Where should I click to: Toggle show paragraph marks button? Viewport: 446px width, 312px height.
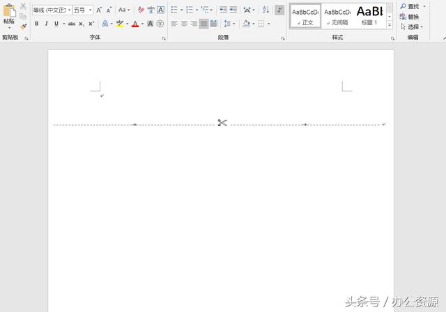(x=279, y=10)
